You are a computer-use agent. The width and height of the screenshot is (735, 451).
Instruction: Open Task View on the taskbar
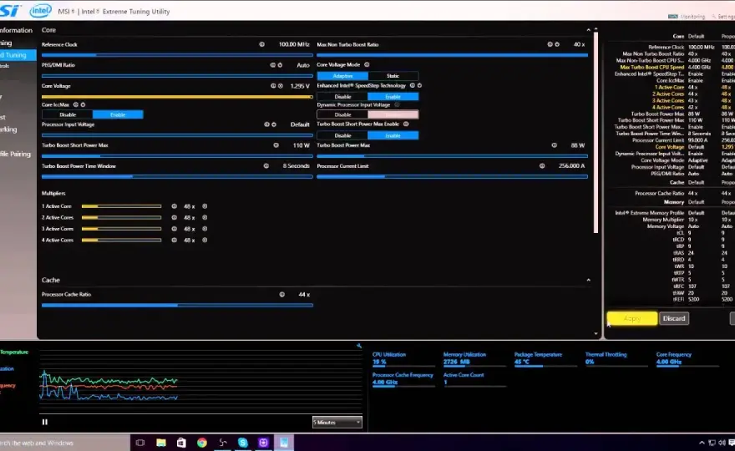coord(139,443)
